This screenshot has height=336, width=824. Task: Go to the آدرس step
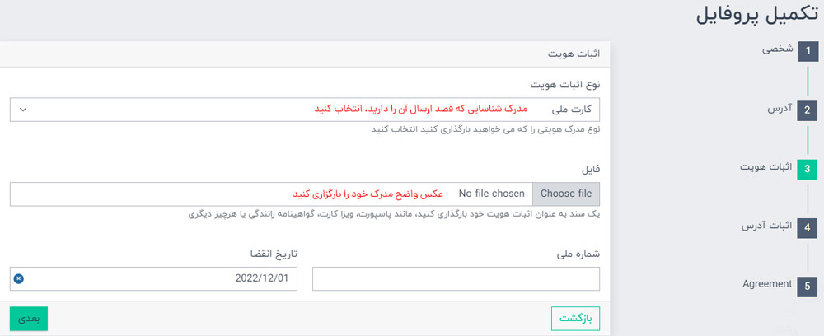pyautogui.click(x=780, y=109)
